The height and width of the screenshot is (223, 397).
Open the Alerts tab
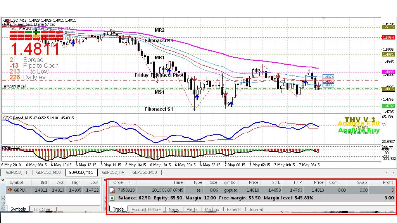[x=192, y=209]
